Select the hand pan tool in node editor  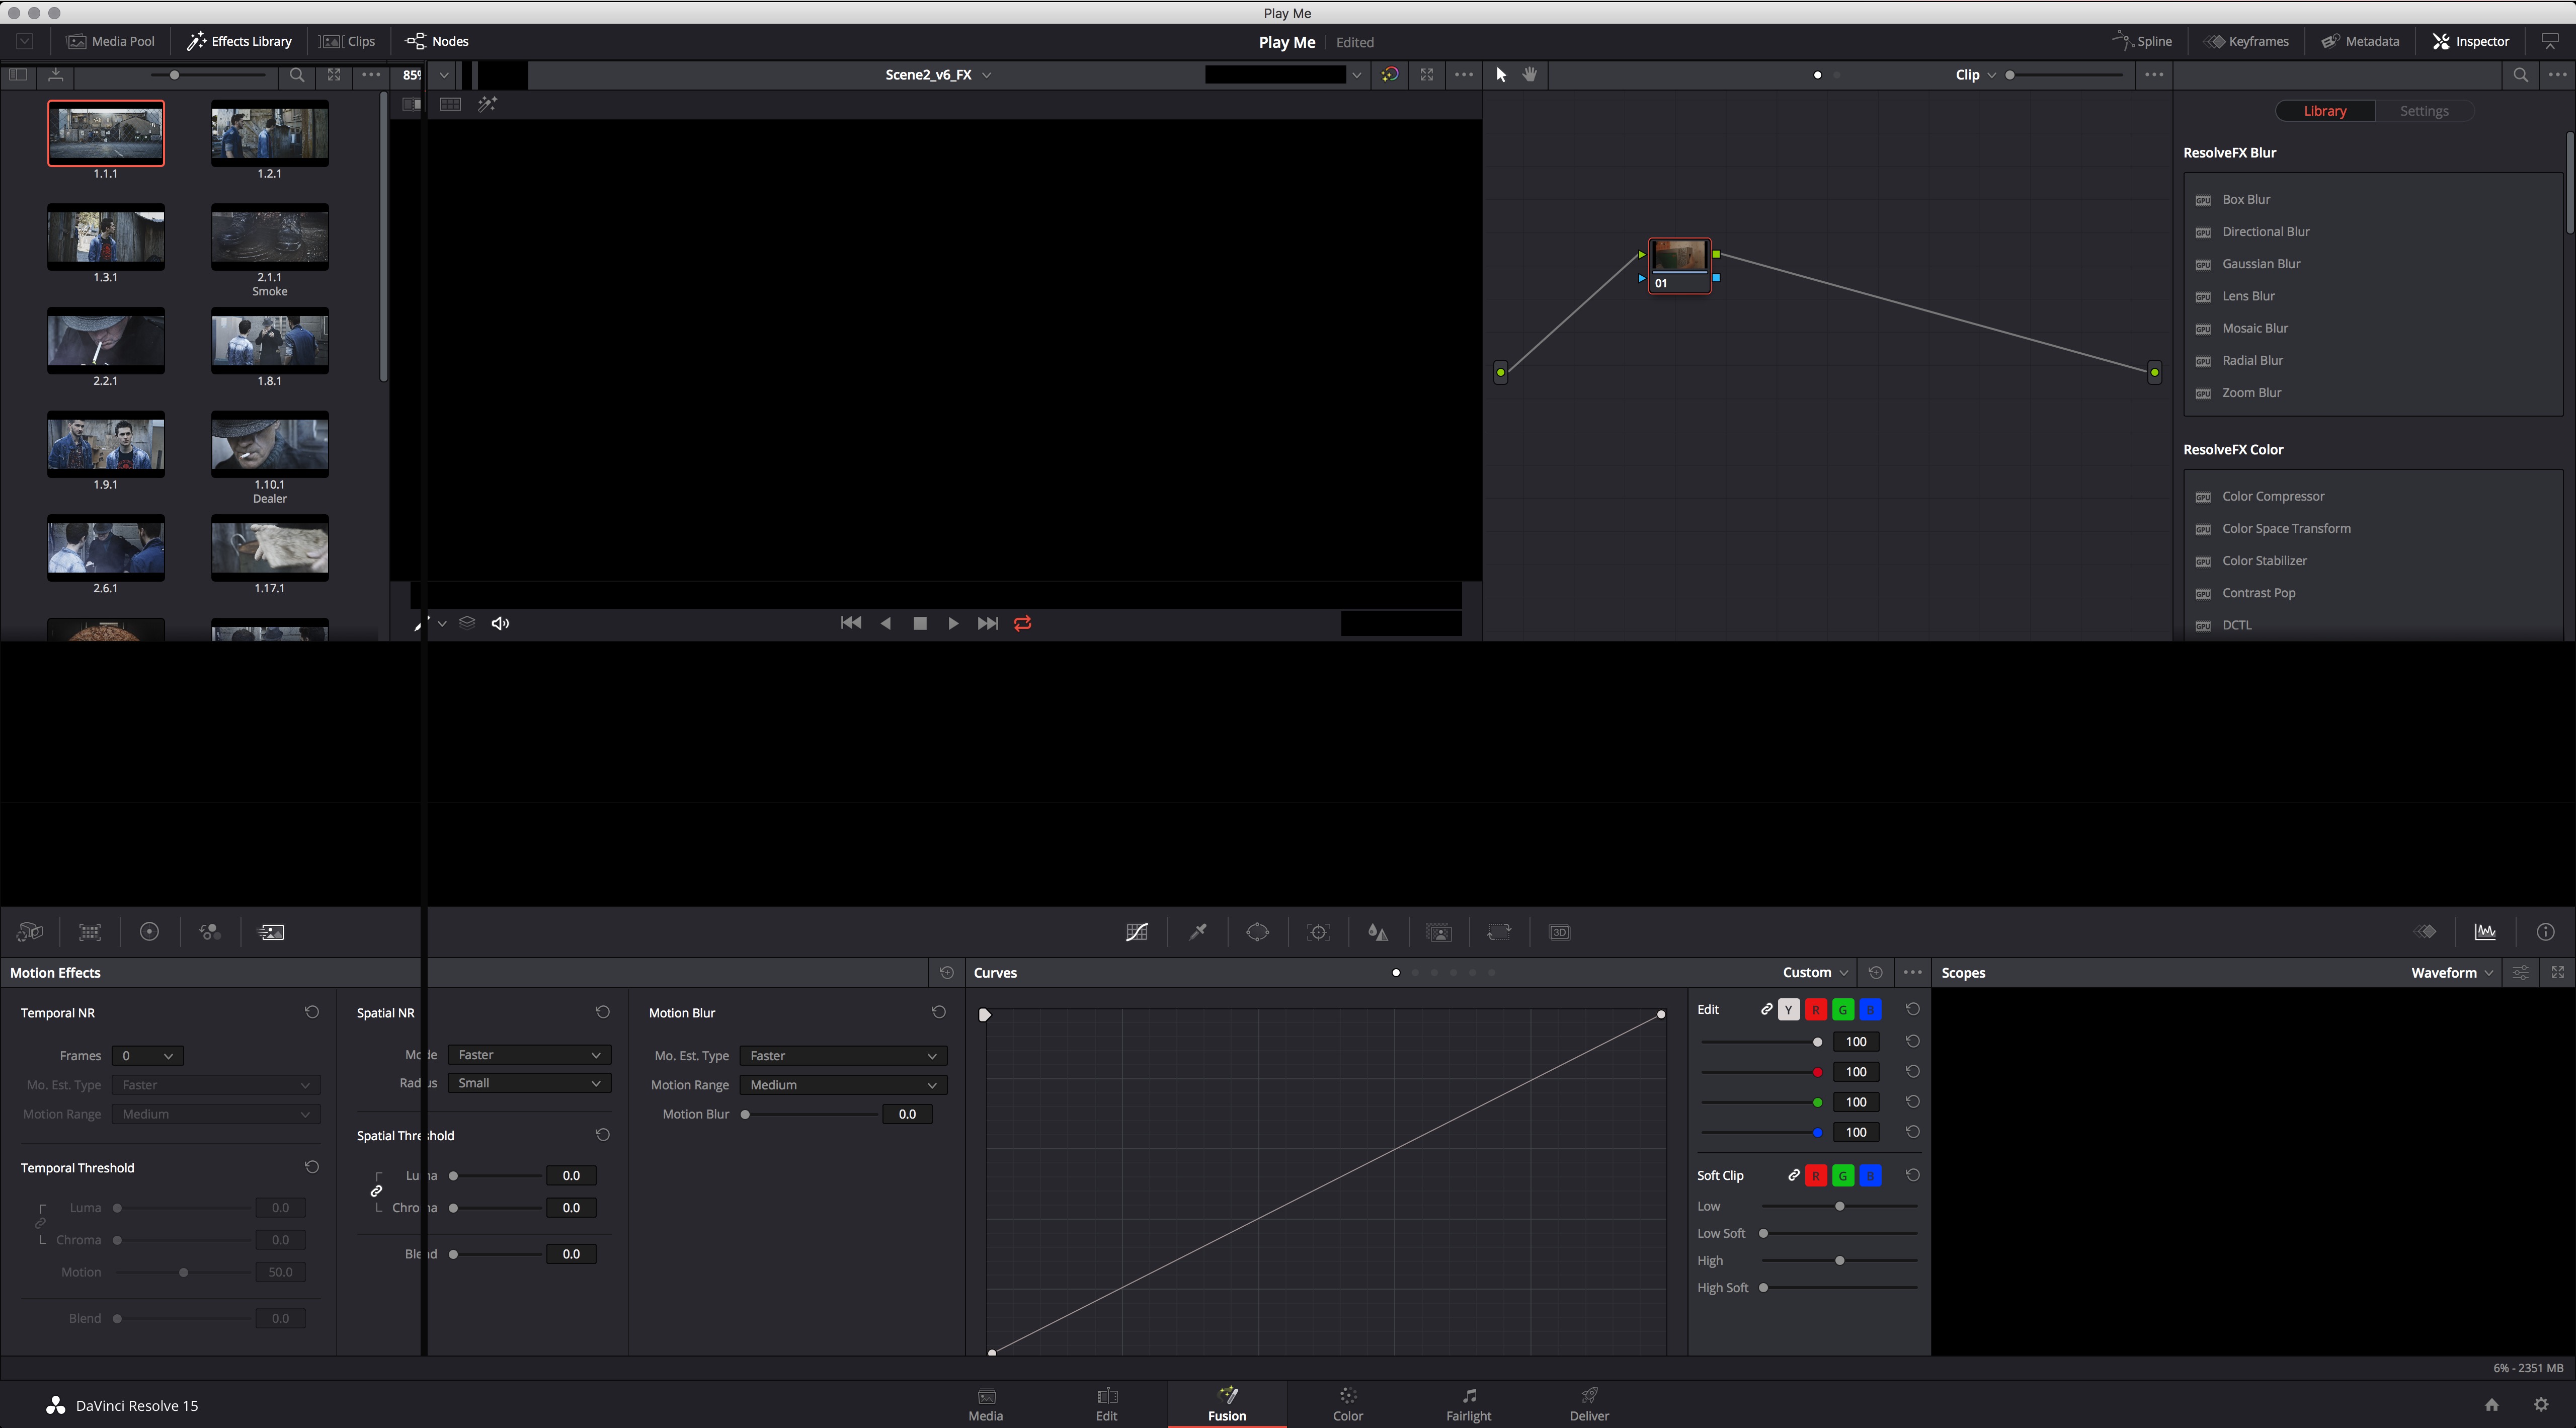[x=1530, y=75]
